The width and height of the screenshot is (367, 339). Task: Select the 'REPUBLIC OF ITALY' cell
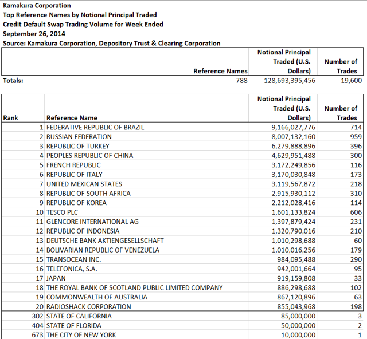click(x=147, y=175)
